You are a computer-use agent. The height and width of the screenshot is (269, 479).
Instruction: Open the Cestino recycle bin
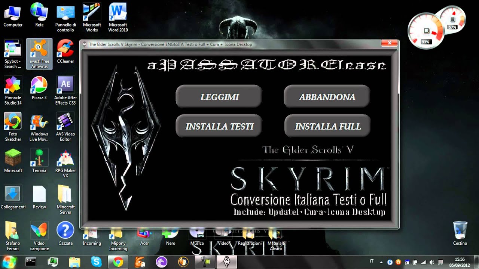point(460,234)
